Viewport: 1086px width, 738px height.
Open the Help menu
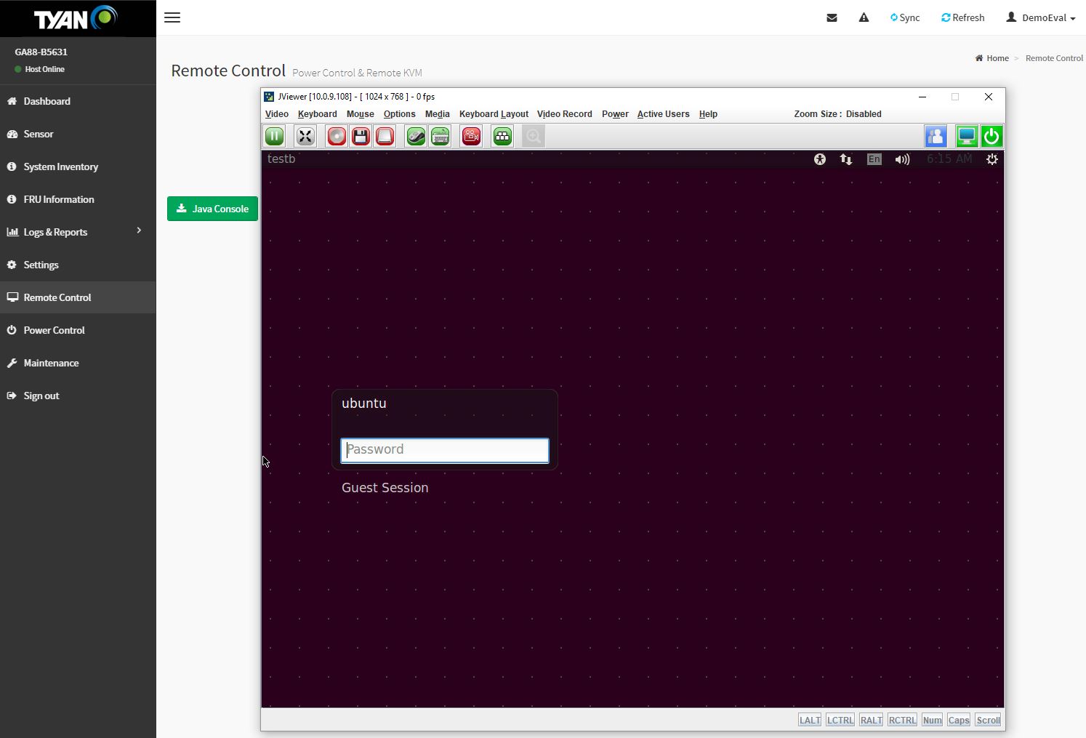click(708, 114)
